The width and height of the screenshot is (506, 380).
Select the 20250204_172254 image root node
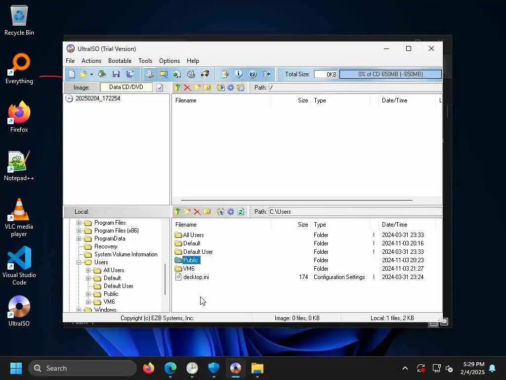tap(98, 98)
